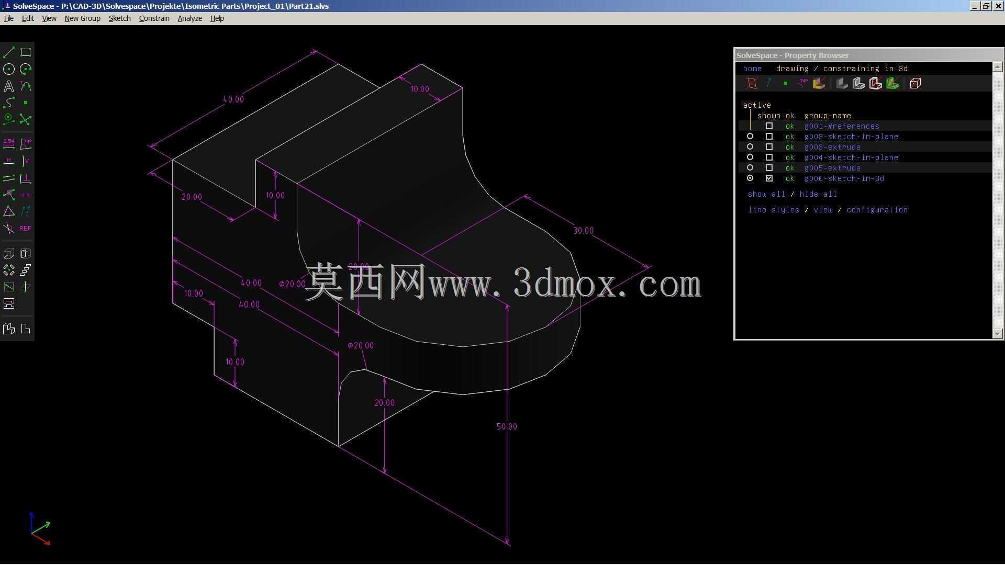1005x565 pixels.
Task: Toggle construction geometry tool icon
Action: point(9,119)
